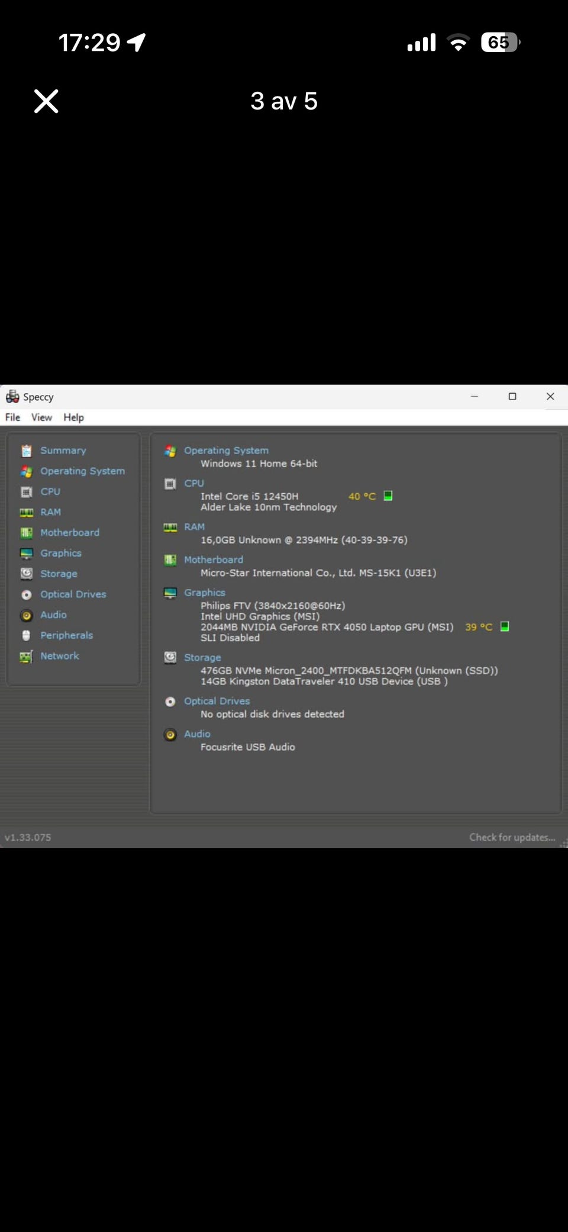Click the Optical Drives disc icon in sidebar
The width and height of the screenshot is (568, 1232).
point(26,594)
